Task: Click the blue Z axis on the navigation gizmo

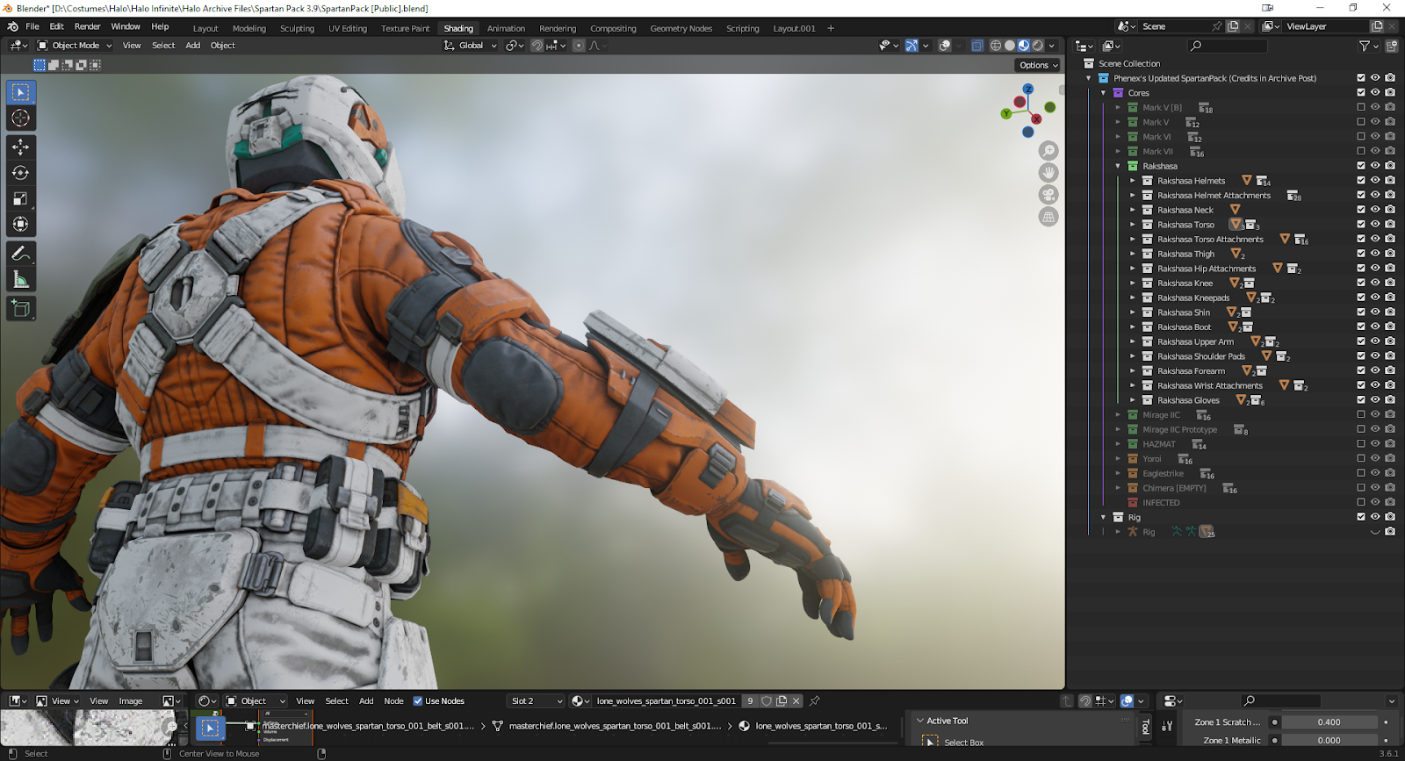Action: pyautogui.click(x=1028, y=90)
